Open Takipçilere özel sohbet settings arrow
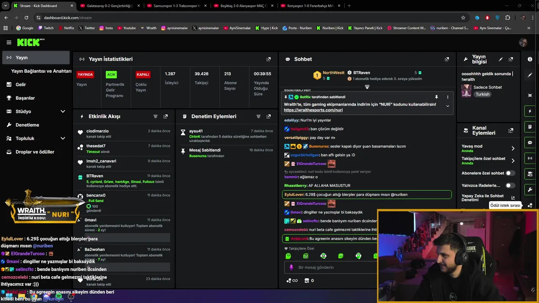The height and width of the screenshot is (303, 539). (x=513, y=161)
